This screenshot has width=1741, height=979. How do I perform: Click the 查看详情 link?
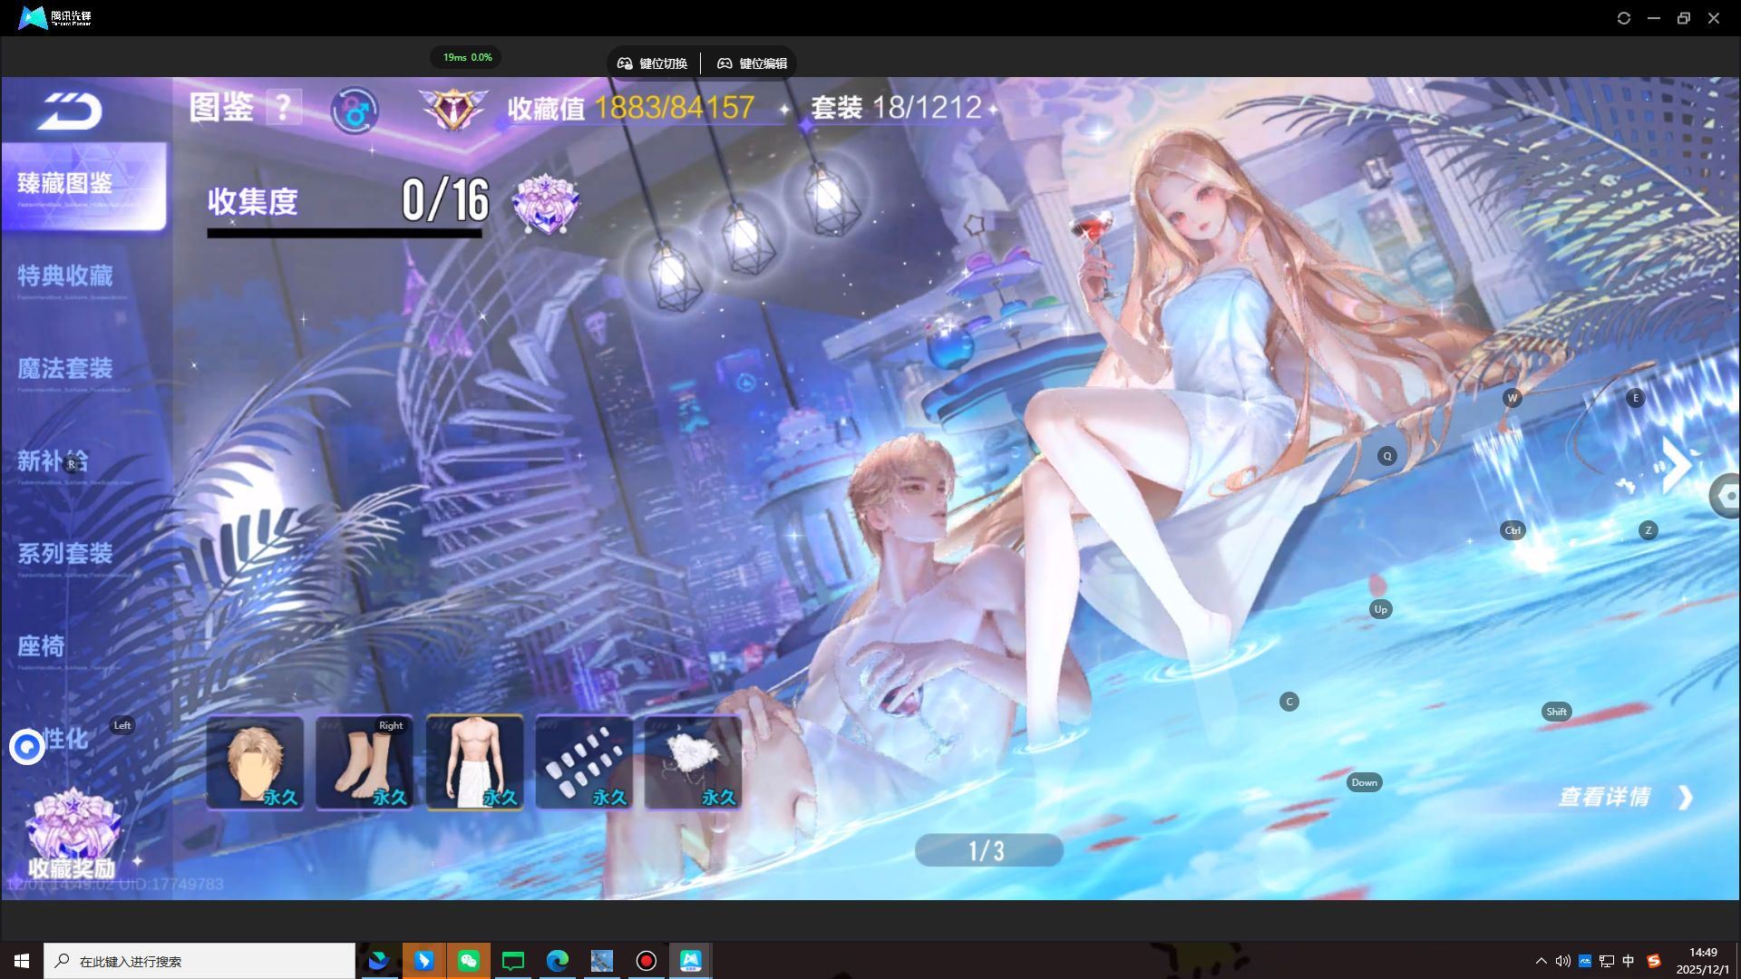[1604, 796]
